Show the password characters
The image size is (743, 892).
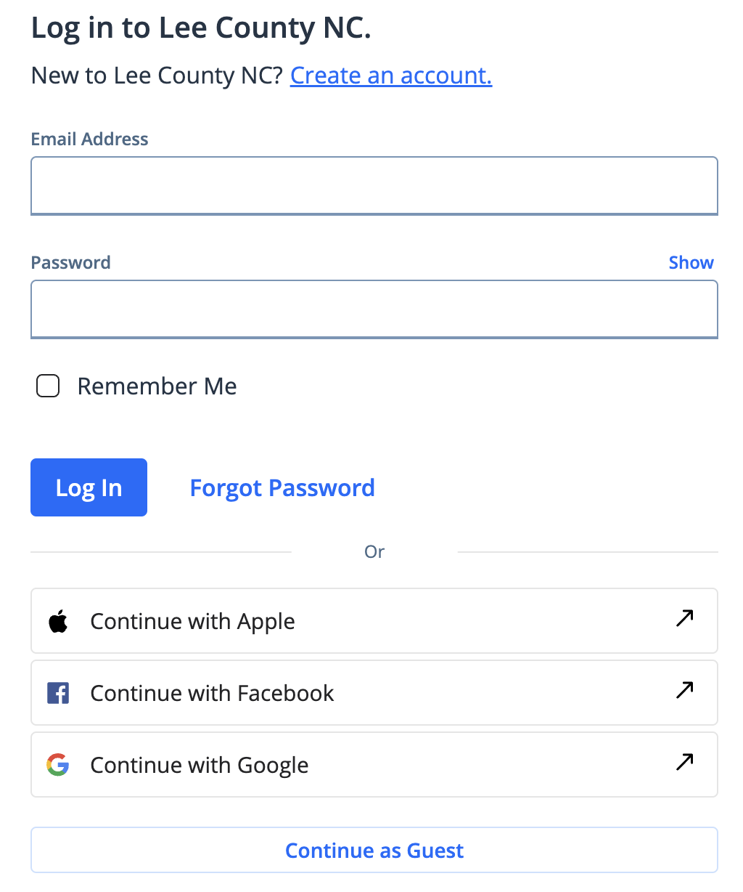click(691, 263)
